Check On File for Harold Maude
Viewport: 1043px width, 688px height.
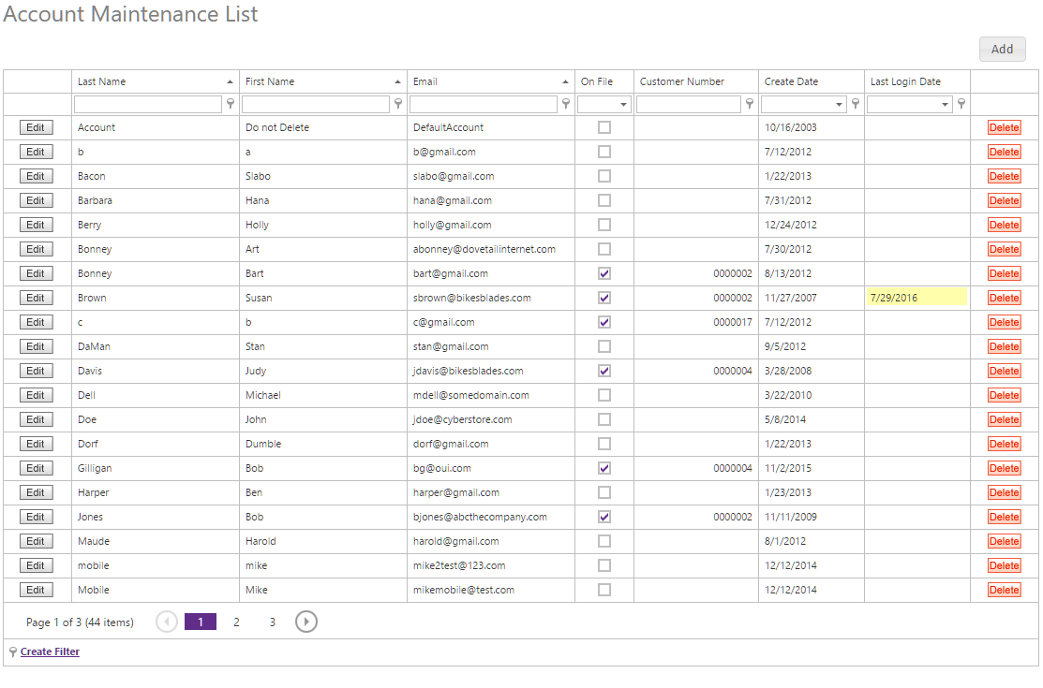pos(604,541)
